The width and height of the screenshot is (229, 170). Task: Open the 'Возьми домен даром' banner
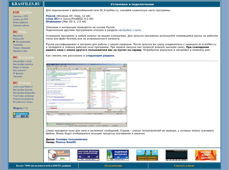click(206, 155)
